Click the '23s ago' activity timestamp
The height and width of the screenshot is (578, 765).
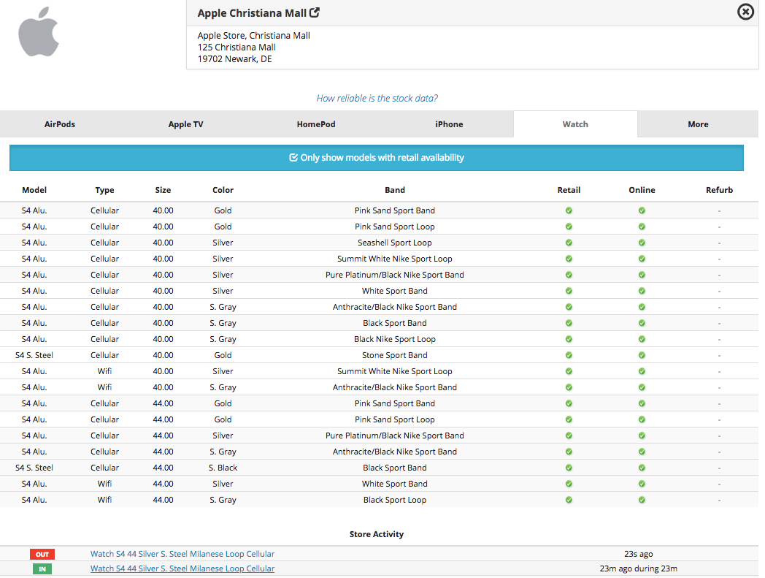click(x=639, y=554)
